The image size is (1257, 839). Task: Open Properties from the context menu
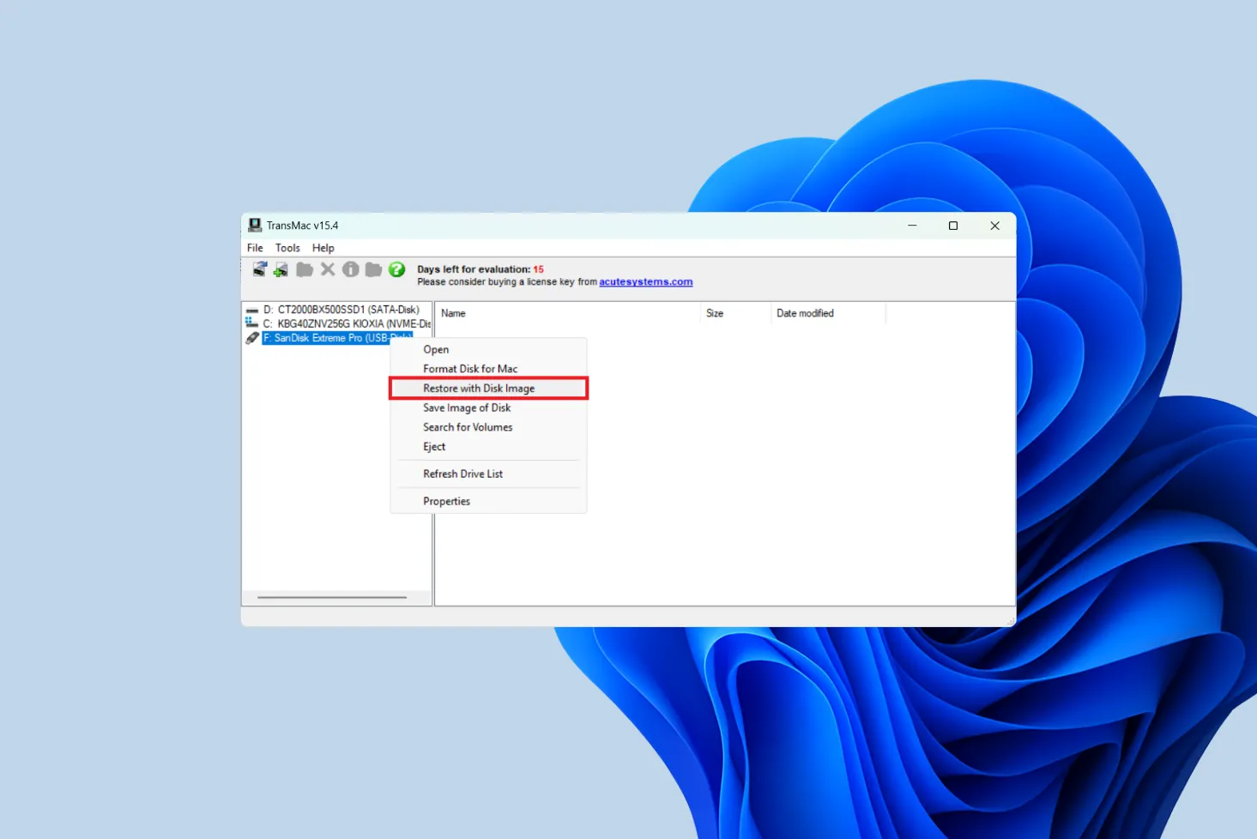tap(446, 502)
